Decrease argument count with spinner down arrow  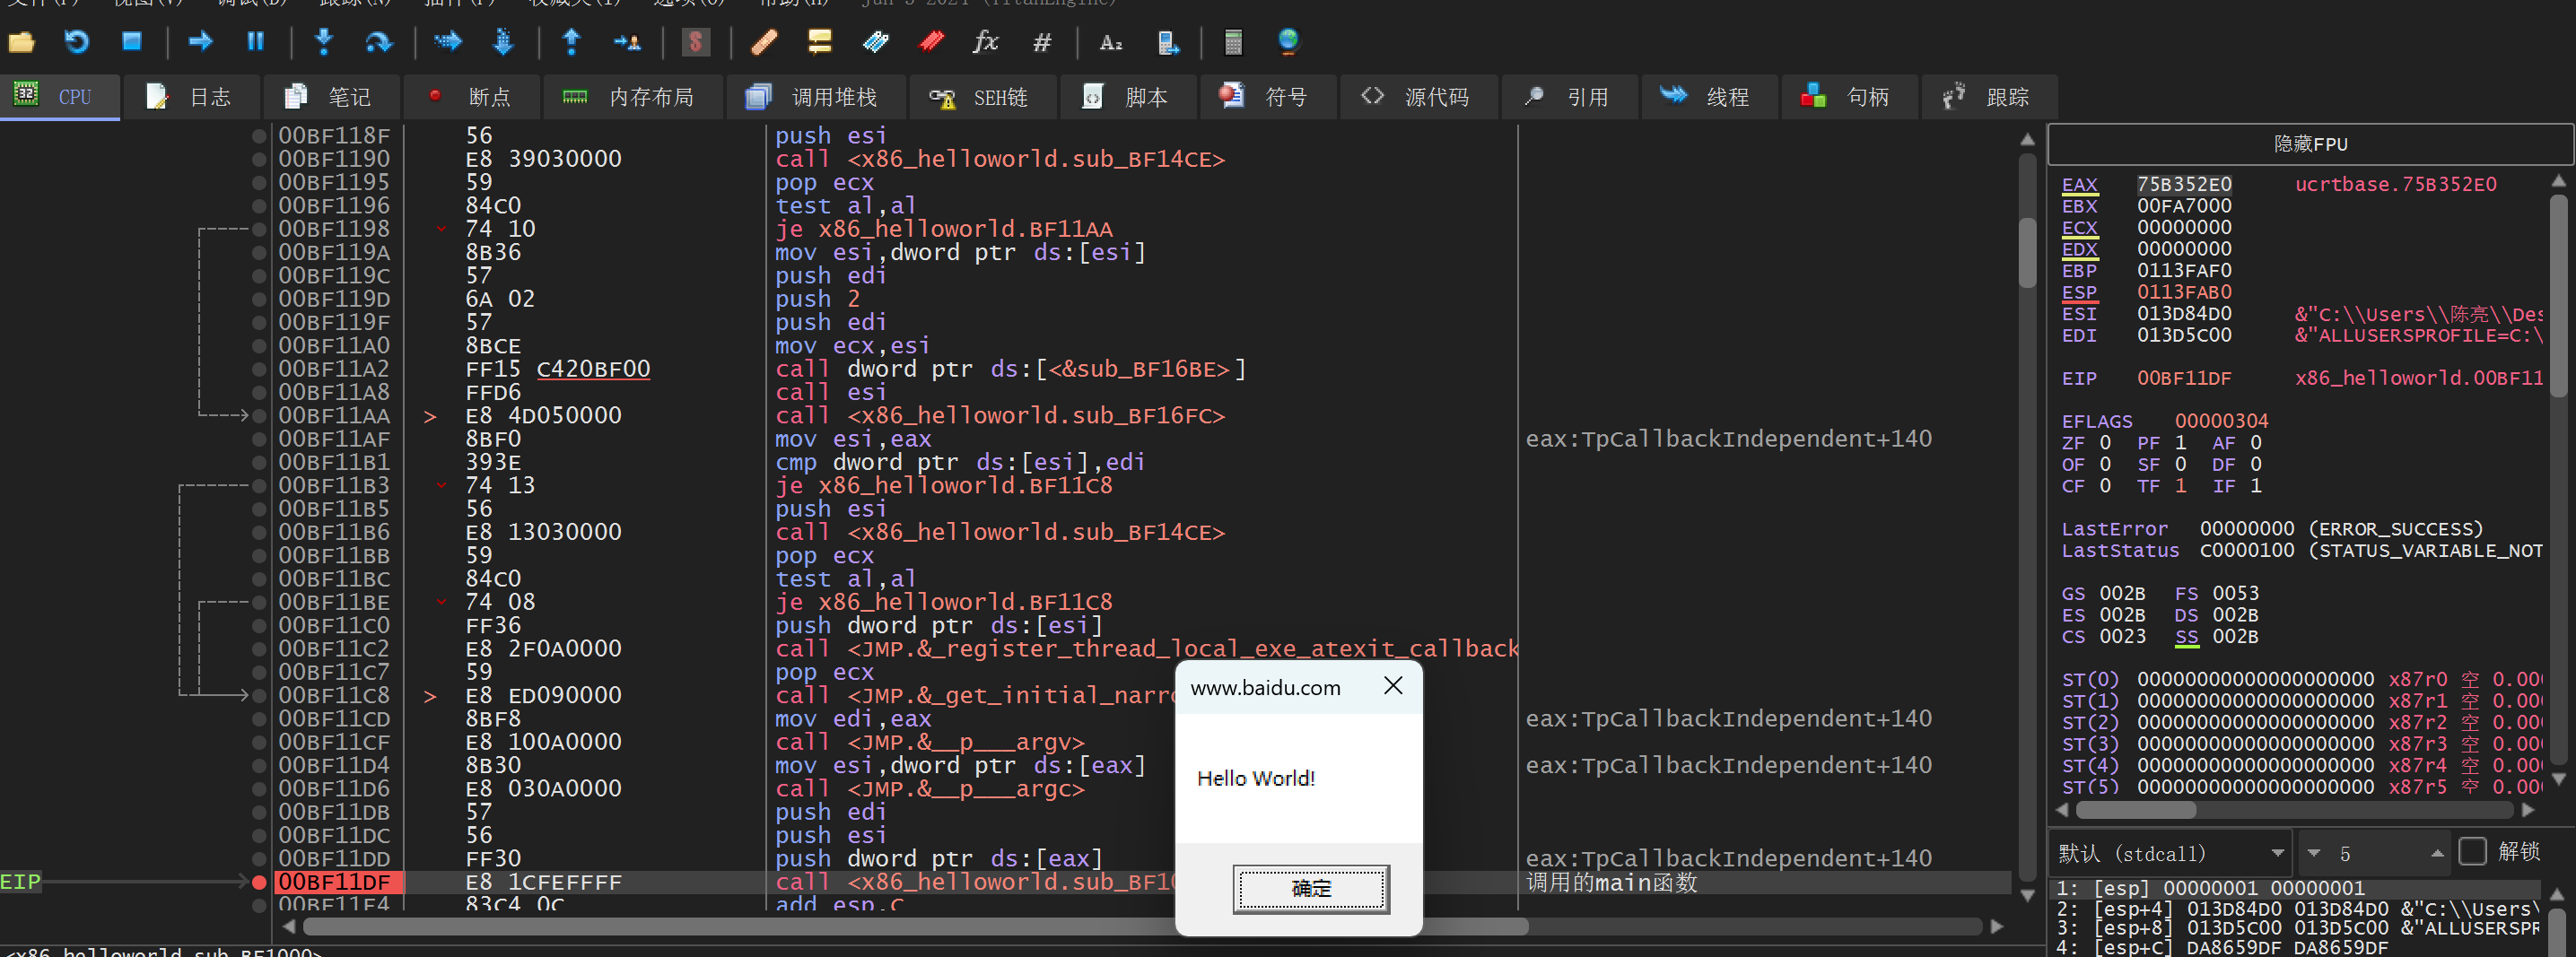pos(2313,853)
